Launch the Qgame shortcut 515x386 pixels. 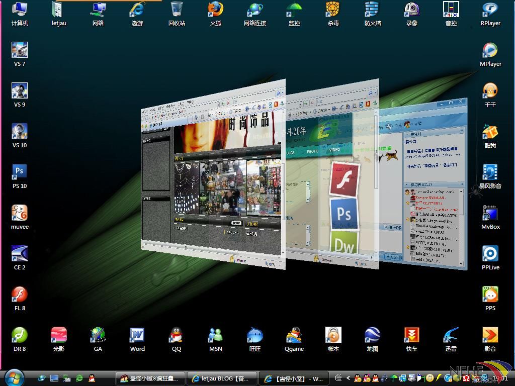[294, 339]
